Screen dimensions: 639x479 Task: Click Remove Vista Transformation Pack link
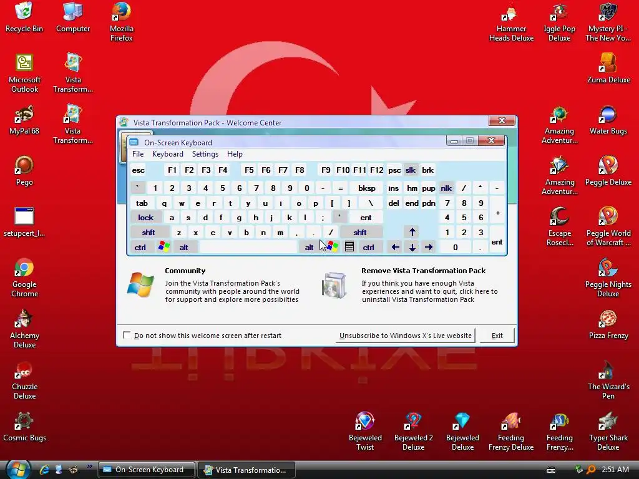point(424,271)
